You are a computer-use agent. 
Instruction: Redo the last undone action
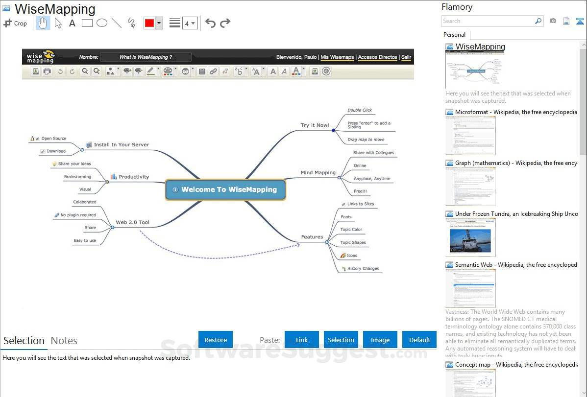click(225, 23)
